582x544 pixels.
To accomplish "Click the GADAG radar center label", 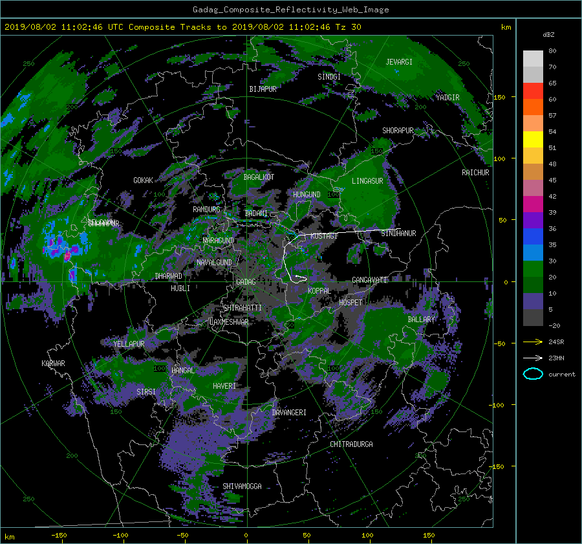I will tap(246, 282).
